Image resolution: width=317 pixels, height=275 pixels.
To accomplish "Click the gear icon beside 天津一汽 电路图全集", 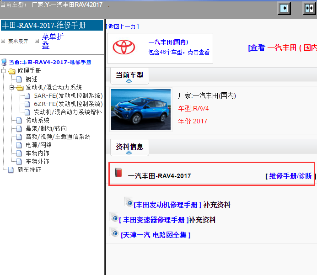I will pos(114,233).
